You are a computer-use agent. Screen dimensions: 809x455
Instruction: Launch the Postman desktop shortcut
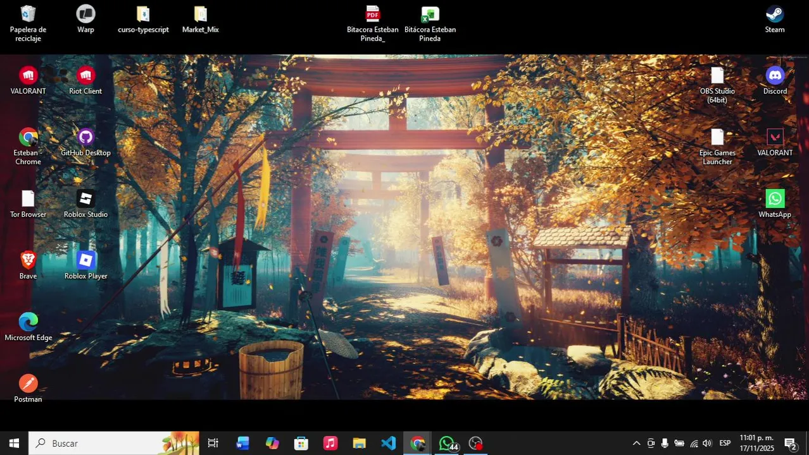[x=28, y=389]
